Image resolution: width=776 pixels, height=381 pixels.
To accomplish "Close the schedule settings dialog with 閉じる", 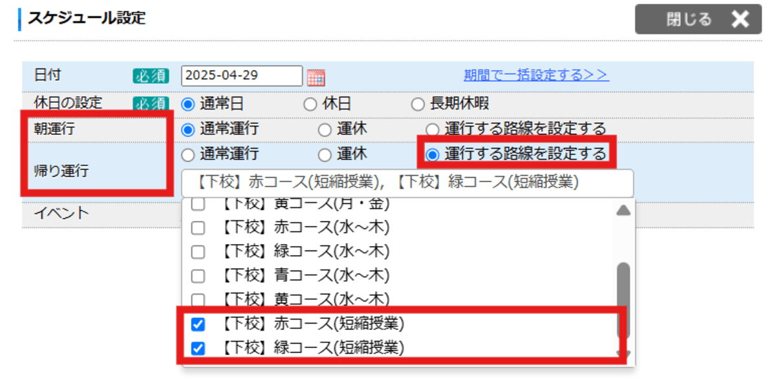I will point(698,19).
